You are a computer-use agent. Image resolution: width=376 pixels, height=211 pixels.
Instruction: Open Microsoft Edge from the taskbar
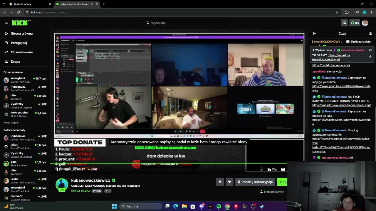pos(176,206)
